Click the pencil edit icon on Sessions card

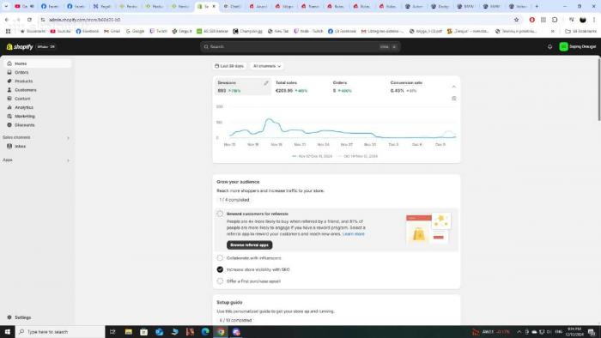point(266,83)
